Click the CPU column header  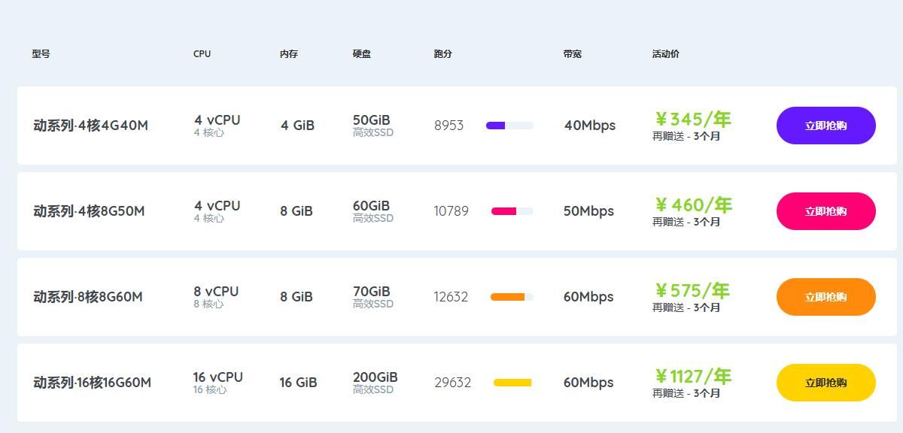click(x=202, y=54)
